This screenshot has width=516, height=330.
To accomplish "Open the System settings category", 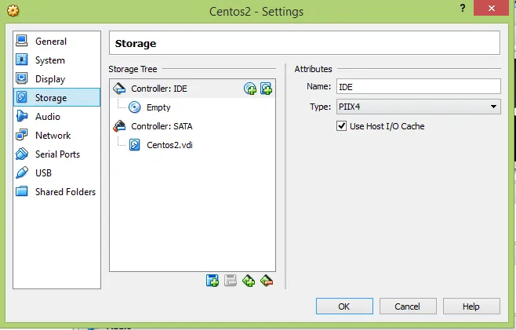I will coord(50,60).
